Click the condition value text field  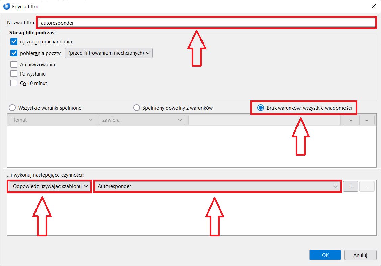264,120
